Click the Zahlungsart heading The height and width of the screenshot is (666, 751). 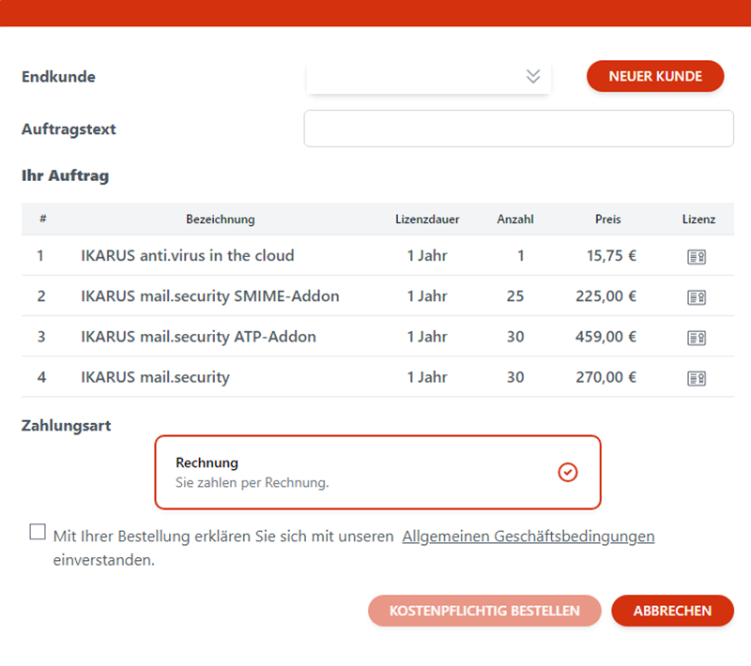pos(66,425)
